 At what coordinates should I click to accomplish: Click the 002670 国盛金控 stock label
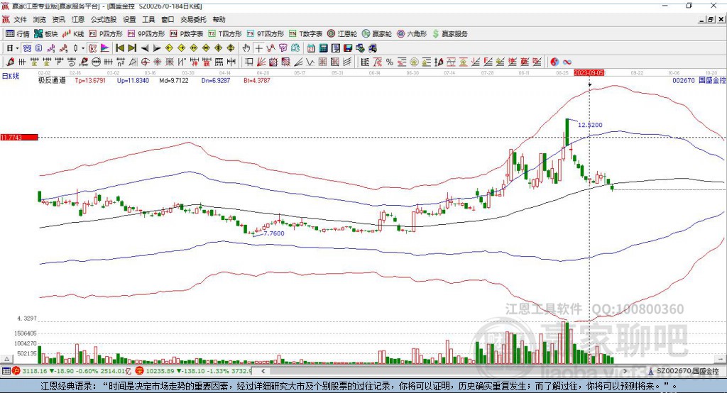699,81
